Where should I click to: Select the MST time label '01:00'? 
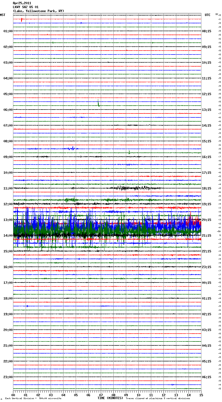pos(8,31)
